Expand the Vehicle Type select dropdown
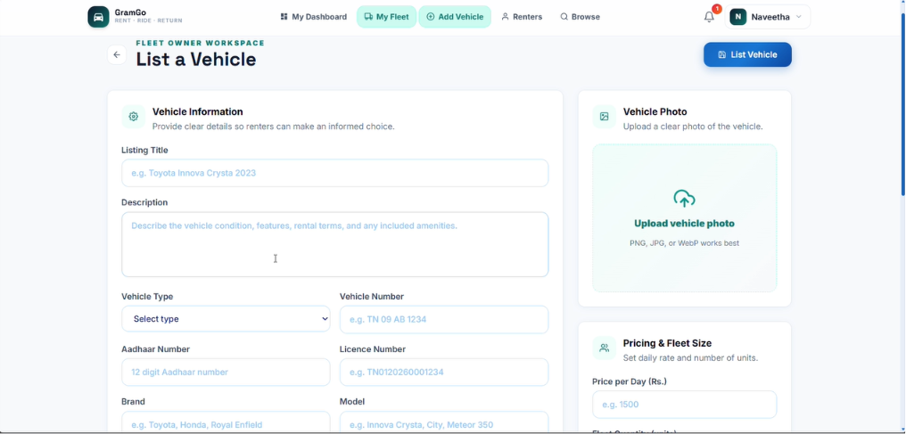Image resolution: width=906 pixels, height=434 pixels. click(226, 318)
